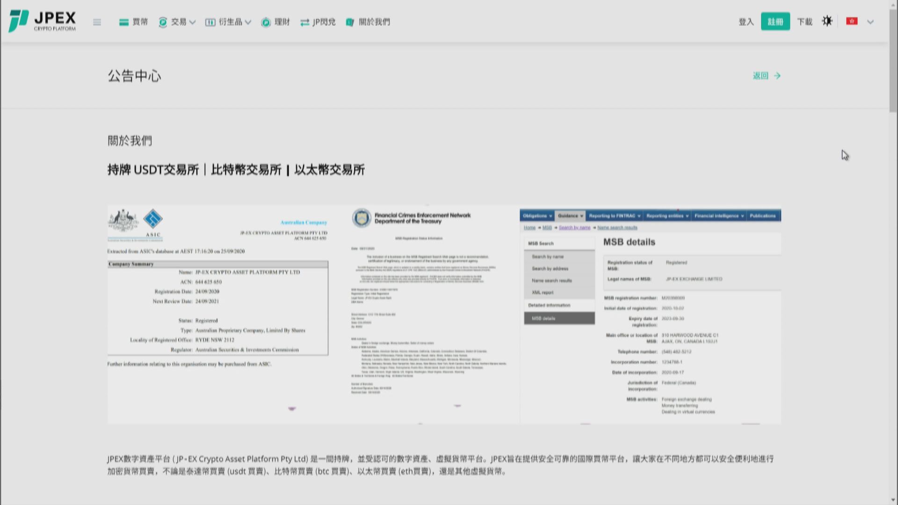The width and height of the screenshot is (898, 505).
Task: Click the swap arrows icon next to JP閃兌
Action: [x=305, y=22]
